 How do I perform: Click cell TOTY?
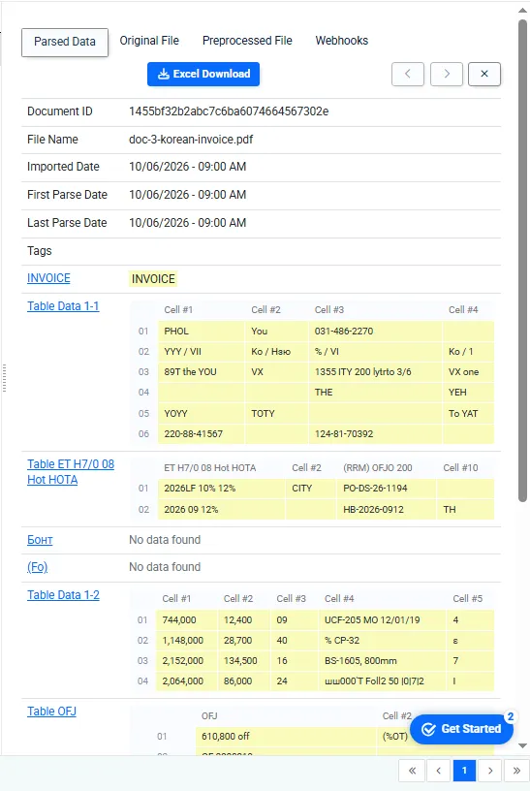click(x=276, y=413)
